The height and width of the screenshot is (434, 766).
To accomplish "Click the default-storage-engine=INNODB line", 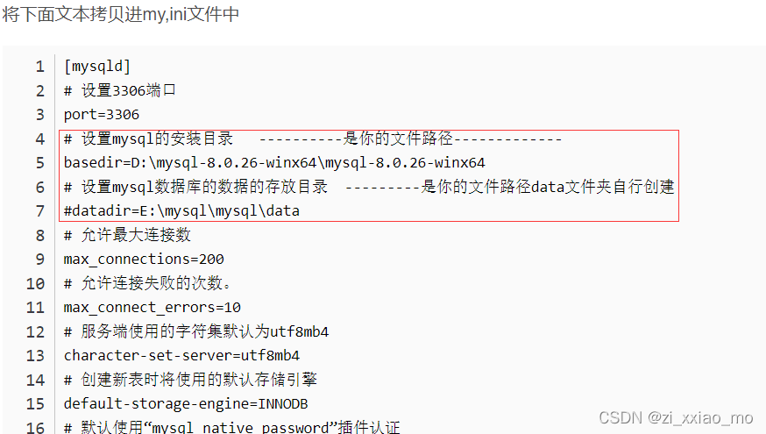I will click(186, 403).
